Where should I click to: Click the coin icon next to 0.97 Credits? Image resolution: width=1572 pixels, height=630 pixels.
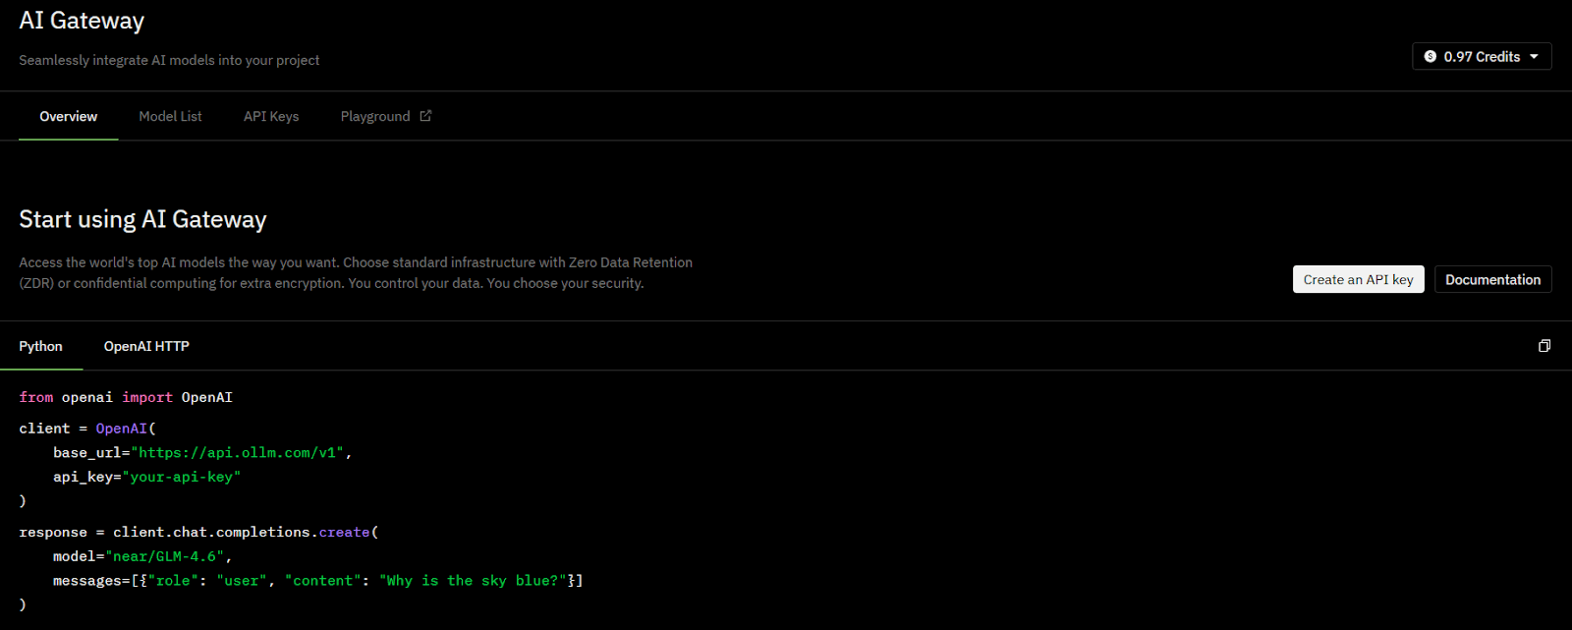[x=1431, y=57]
